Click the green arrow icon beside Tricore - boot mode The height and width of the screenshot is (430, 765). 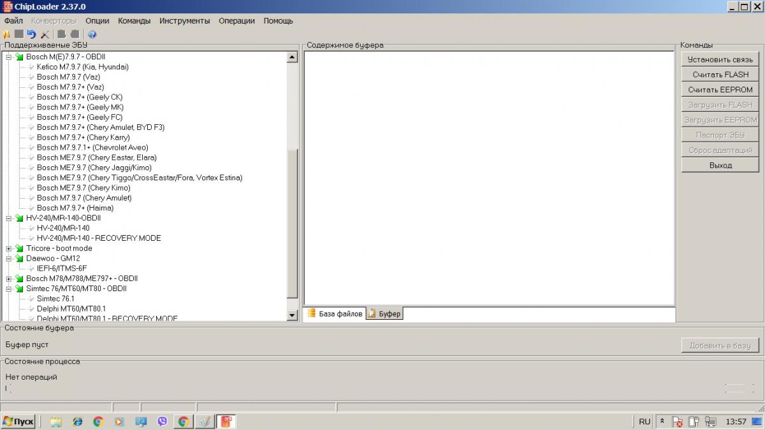[19, 248]
